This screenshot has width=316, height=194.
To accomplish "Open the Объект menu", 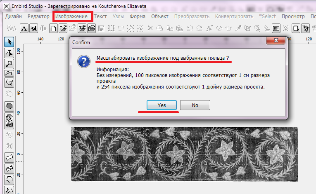I will pyautogui.click(x=159, y=16).
